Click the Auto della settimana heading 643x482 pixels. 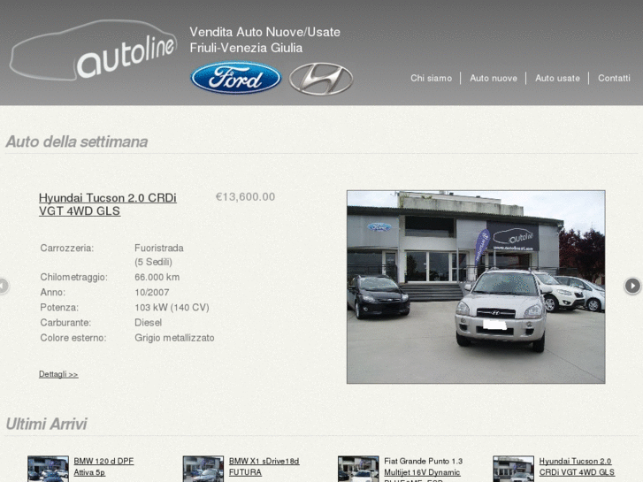[77, 142]
